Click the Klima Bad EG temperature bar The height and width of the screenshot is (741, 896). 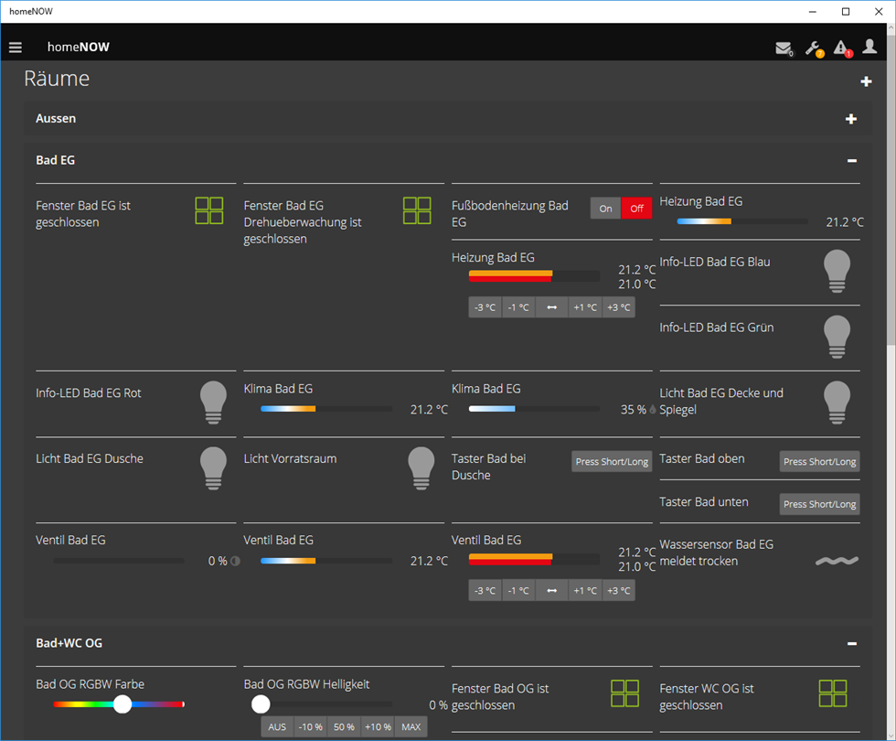[x=326, y=409]
